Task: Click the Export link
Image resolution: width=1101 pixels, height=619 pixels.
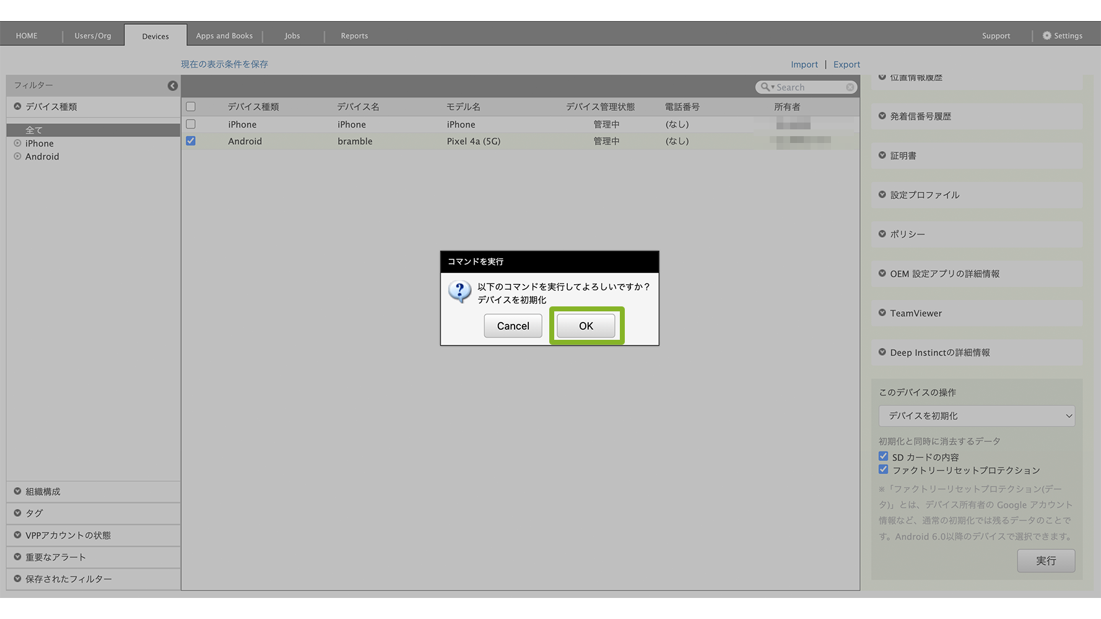Action: click(846, 64)
